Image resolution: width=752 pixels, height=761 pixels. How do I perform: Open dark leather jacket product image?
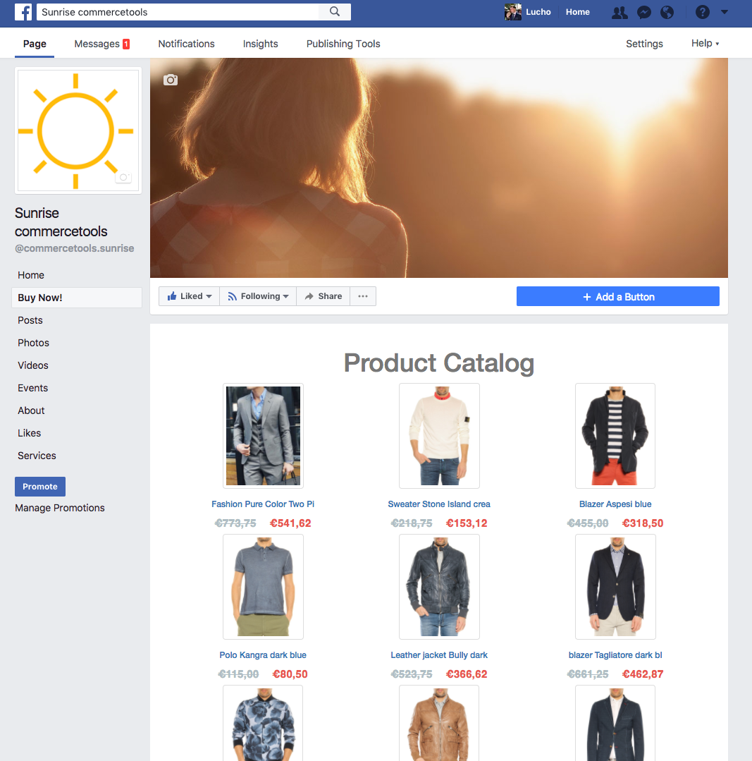click(x=439, y=587)
